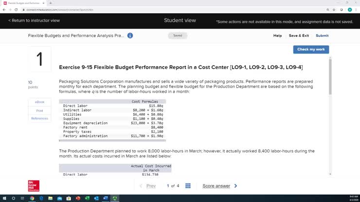360x202 pixels.
Task: Click the McGraw Hill Education logo
Action: pos(34,186)
